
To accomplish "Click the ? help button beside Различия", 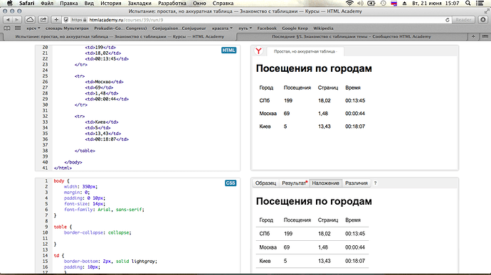I will (375, 183).
